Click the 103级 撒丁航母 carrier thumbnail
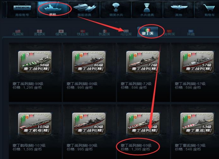The height and width of the screenshot is (159, 219). [x=35, y=124]
